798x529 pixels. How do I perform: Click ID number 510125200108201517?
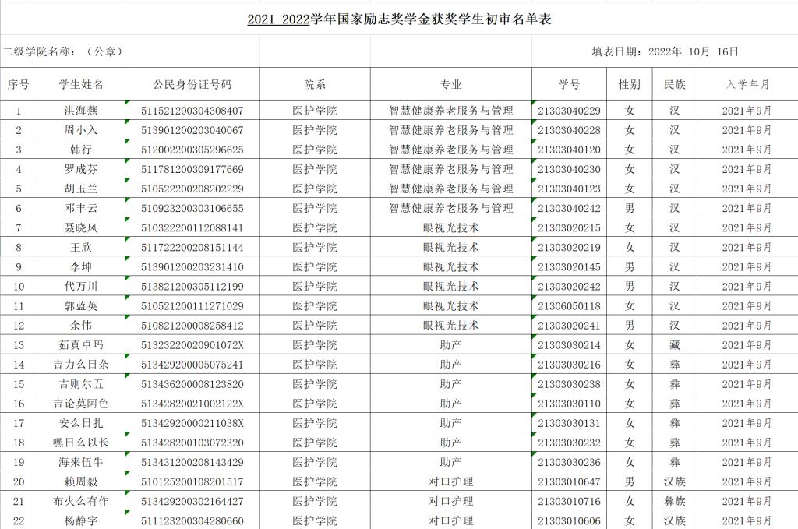pos(192,481)
